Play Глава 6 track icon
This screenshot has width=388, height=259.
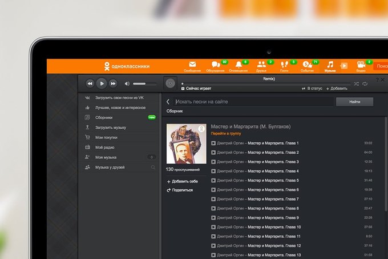click(213, 190)
